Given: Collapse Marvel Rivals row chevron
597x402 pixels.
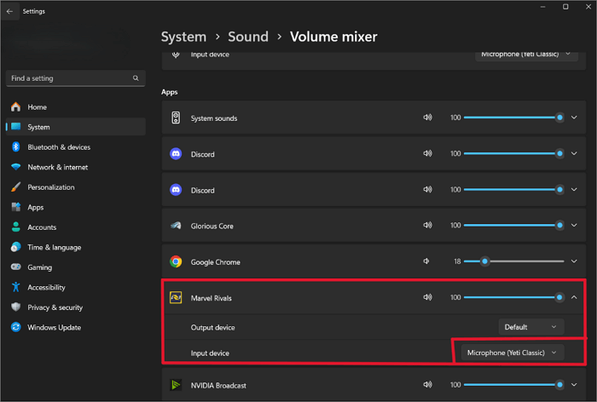Looking at the screenshot, I should point(574,297).
